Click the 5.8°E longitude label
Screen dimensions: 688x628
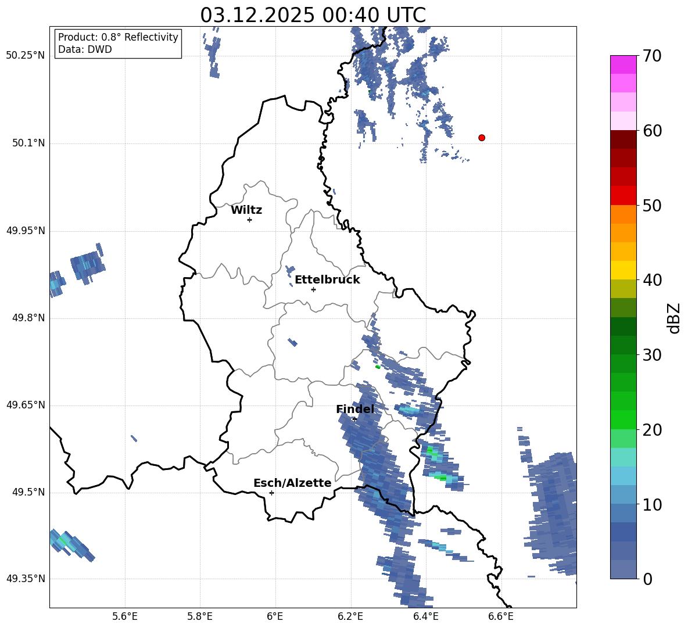click(200, 616)
